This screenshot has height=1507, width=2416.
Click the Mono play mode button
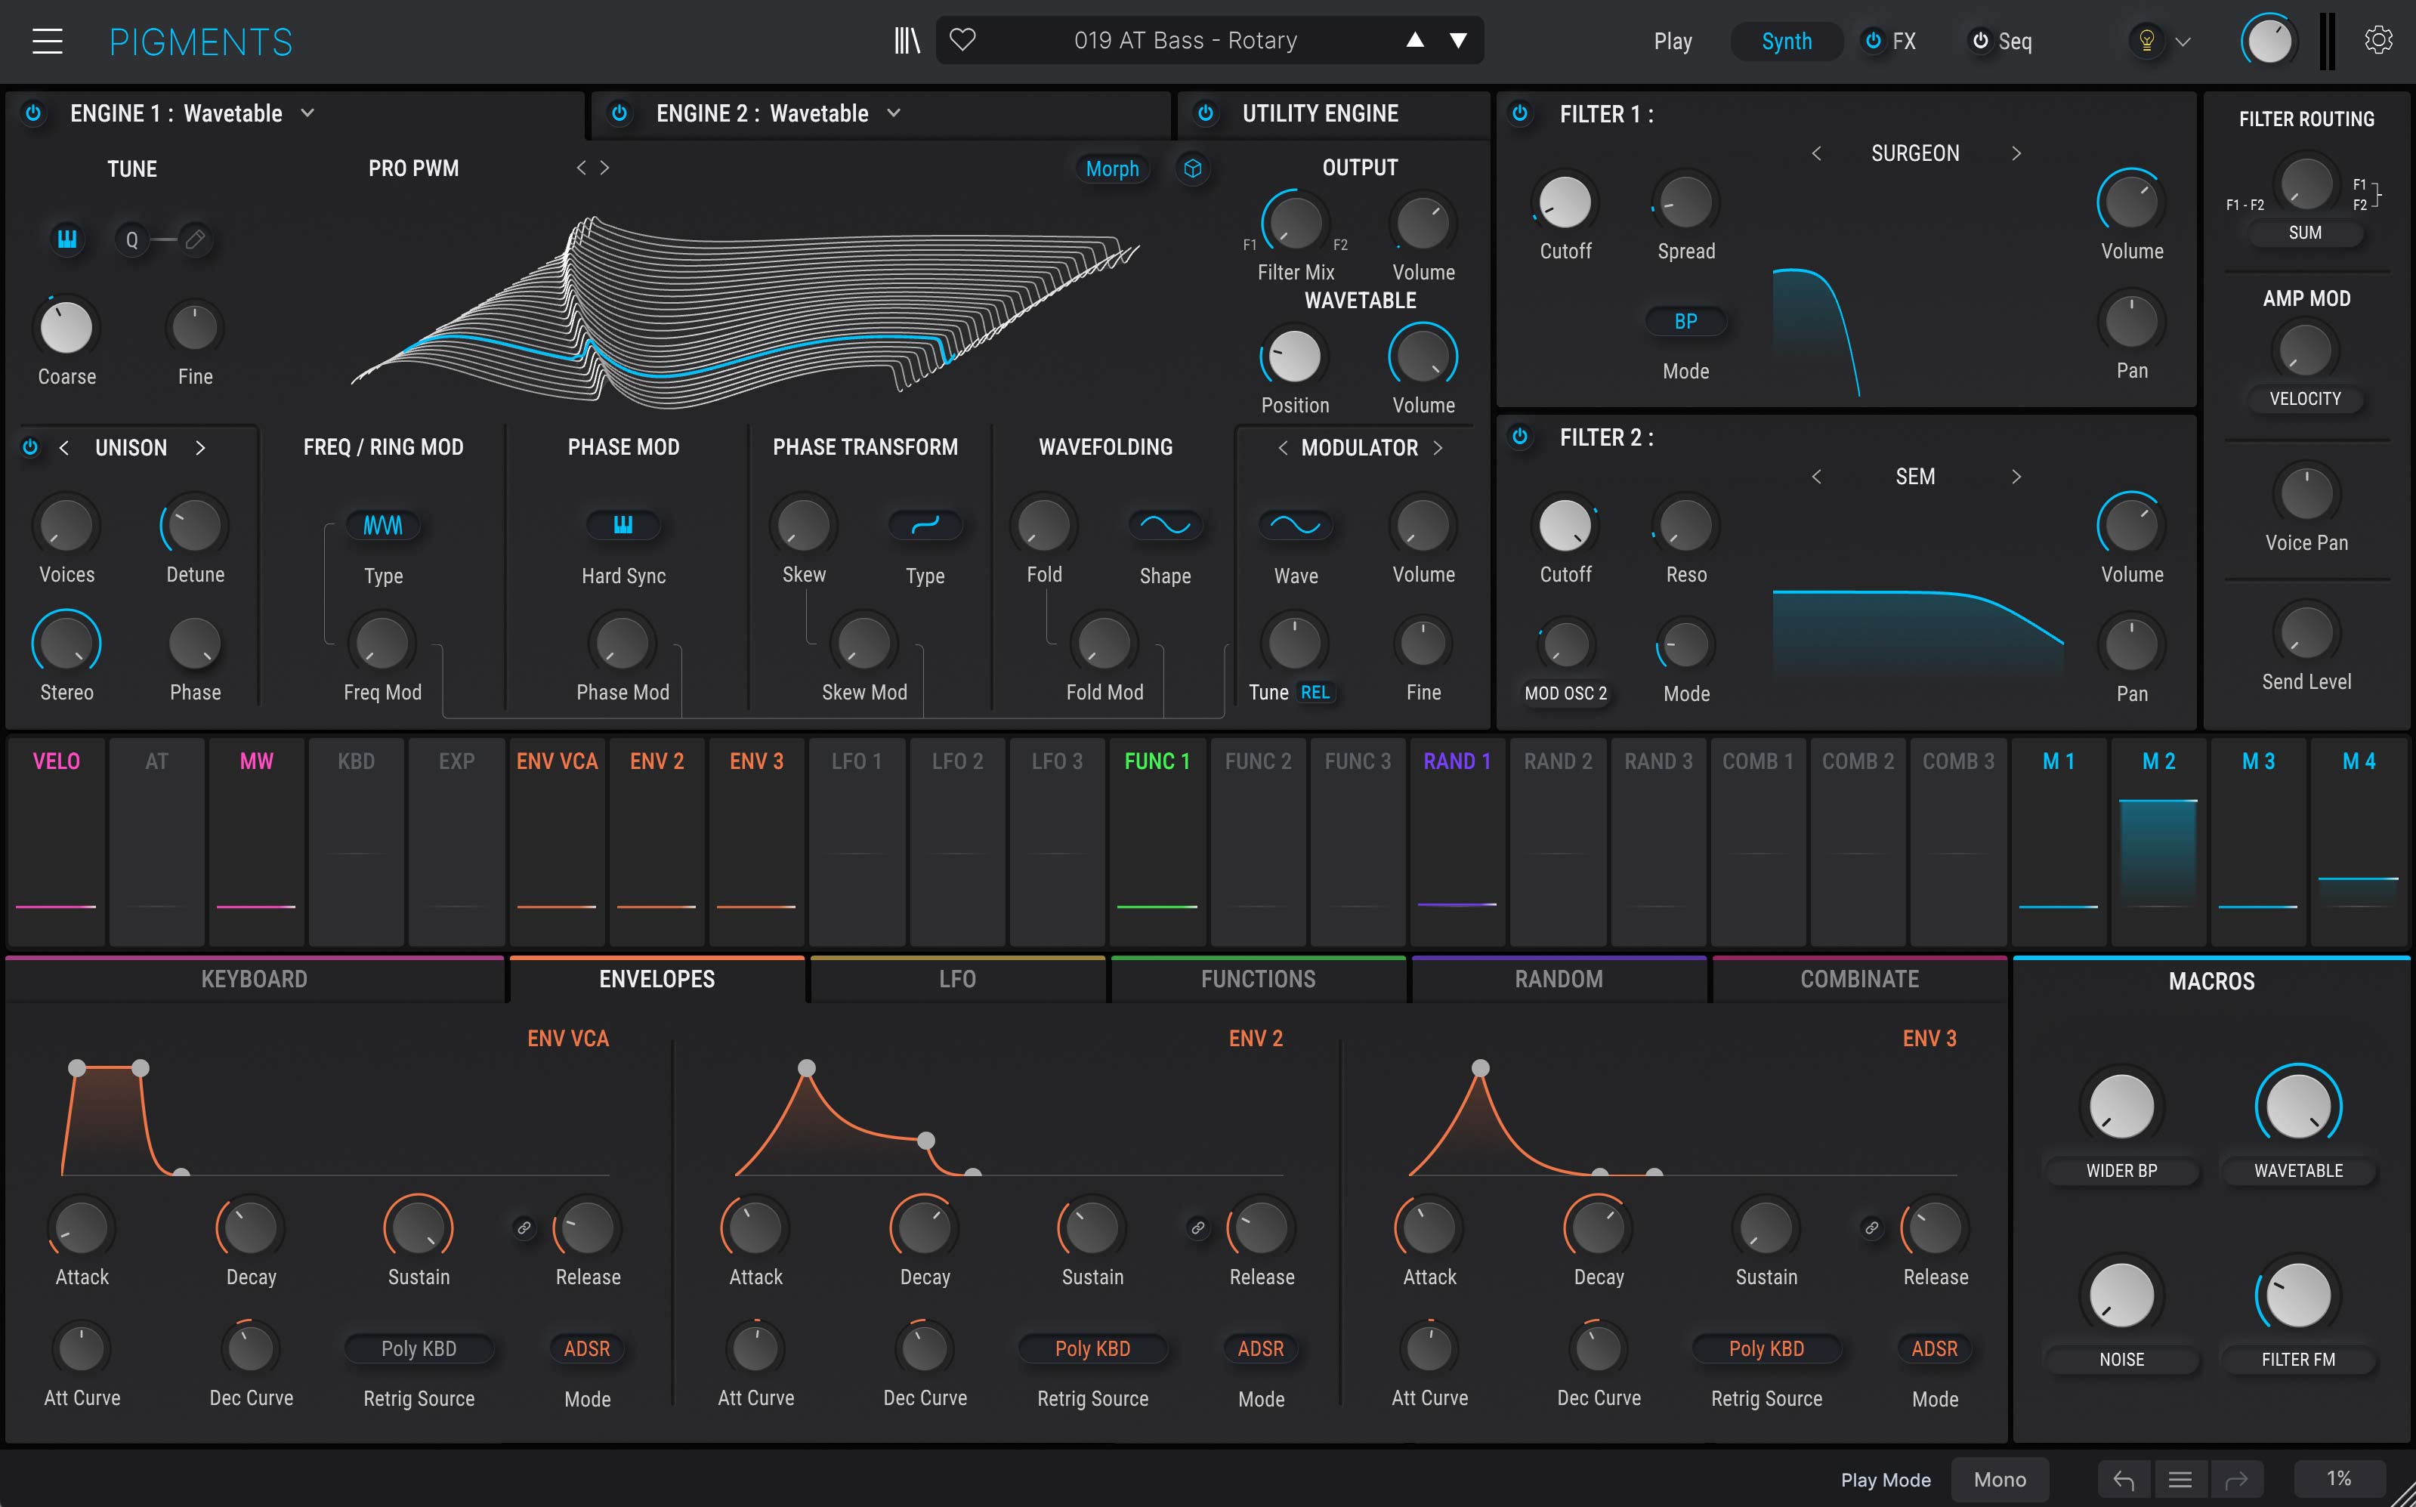click(2000, 1480)
